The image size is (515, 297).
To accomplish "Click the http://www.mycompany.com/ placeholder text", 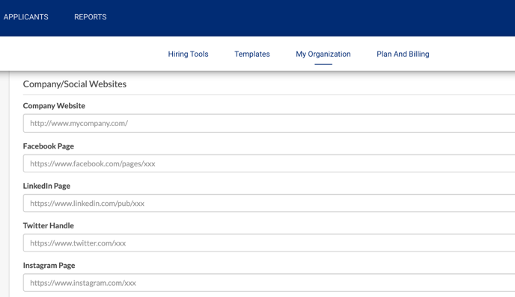I will pos(79,123).
